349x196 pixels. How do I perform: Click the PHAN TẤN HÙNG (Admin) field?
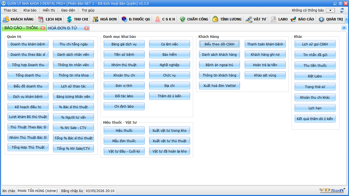coord(38,191)
